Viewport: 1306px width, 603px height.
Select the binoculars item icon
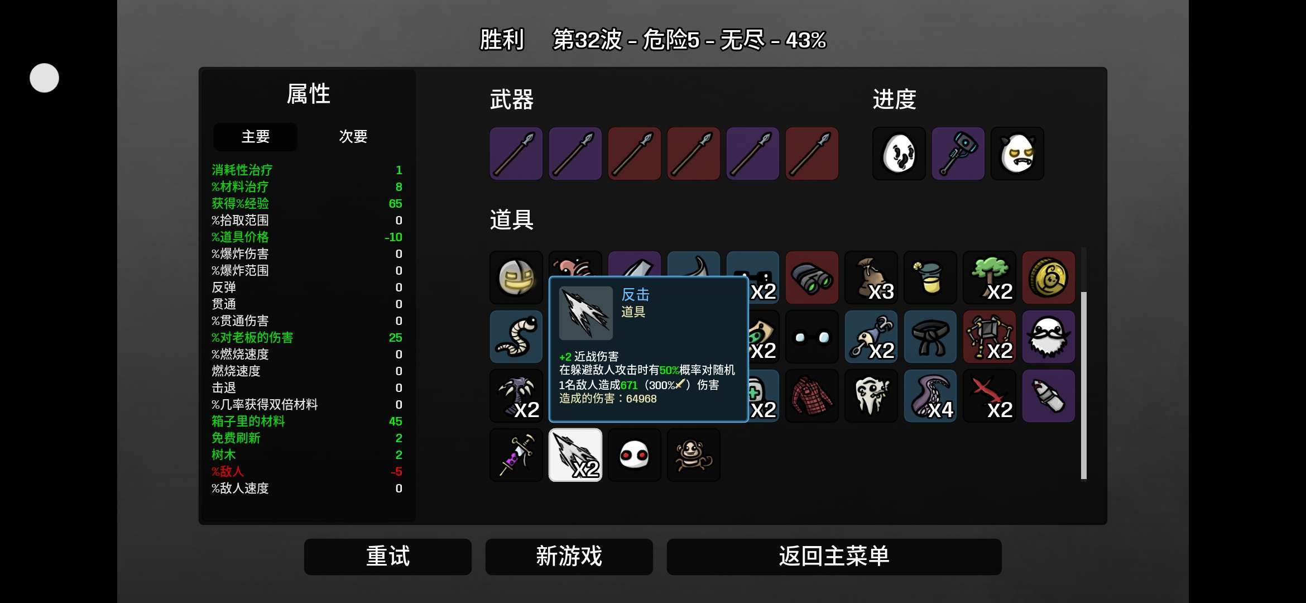[x=812, y=277]
